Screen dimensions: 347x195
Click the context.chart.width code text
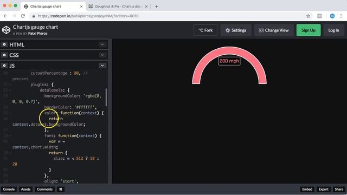click(x=35, y=147)
